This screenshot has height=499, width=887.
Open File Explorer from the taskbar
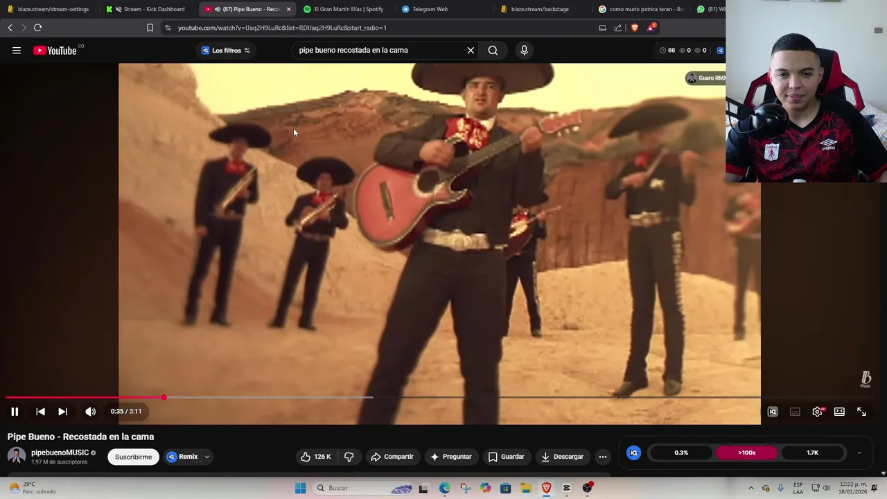click(x=526, y=488)
